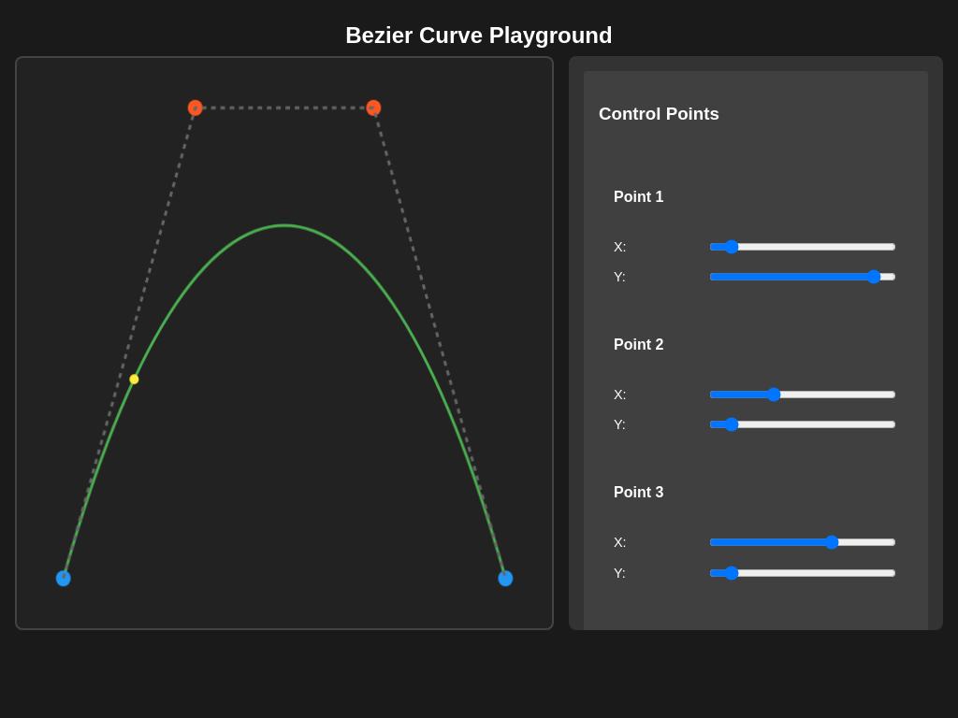Select the Point 2 X slider handle
The height and width of the screenshot is (718, 958).
tap(774, 395)
